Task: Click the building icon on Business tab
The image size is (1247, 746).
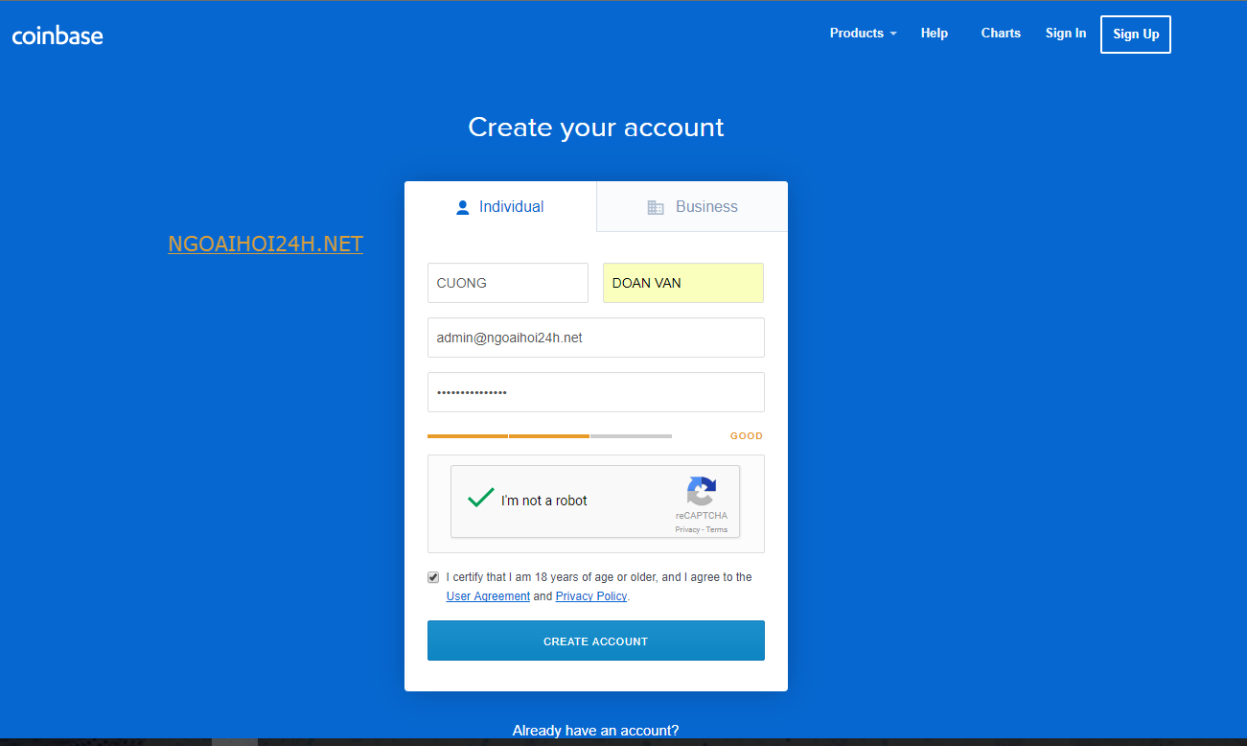Action: (656, 207)
